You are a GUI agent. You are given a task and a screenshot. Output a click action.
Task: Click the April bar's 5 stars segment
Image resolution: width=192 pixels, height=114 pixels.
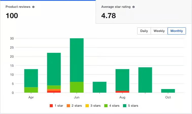pos(31,78)
